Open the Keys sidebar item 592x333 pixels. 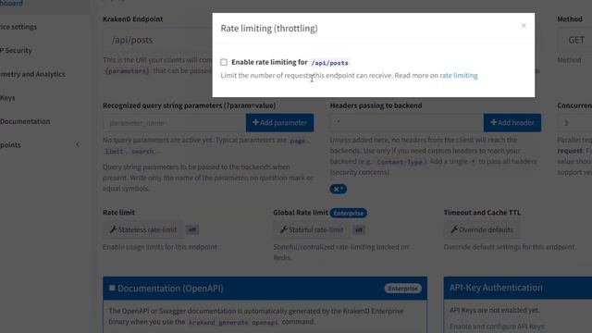pos(7,98)
